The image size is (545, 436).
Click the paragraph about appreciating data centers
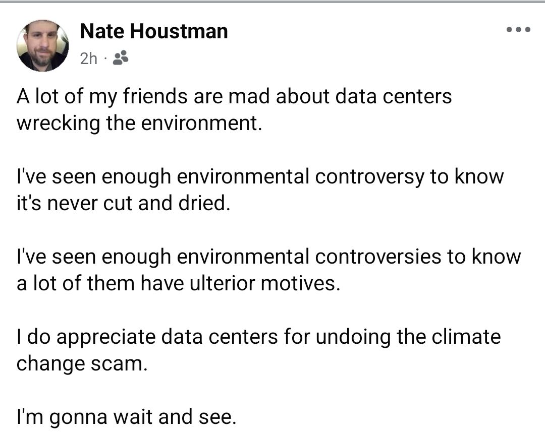tap(258, 350)
